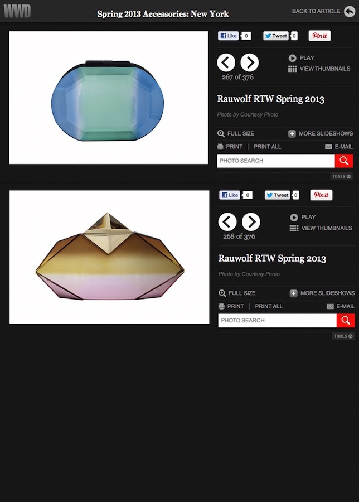359x502 pixels.
Task: Click Facebook Like button for slide 267
Action: click(228, 36)
